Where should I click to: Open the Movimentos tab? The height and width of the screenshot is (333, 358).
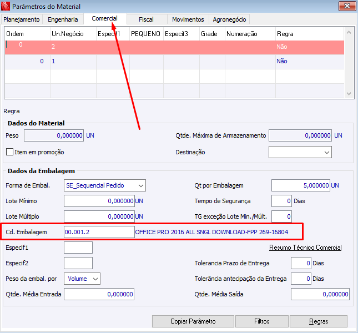click(x=188, y=19)
